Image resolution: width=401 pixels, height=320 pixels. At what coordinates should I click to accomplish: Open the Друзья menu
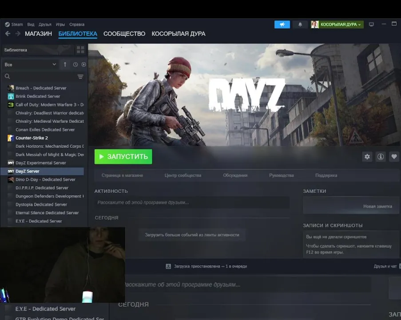[x=45, y=24]
